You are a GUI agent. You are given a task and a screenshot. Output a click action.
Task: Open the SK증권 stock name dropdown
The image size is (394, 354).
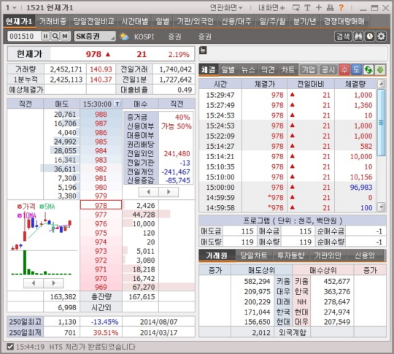coord(95,36)
